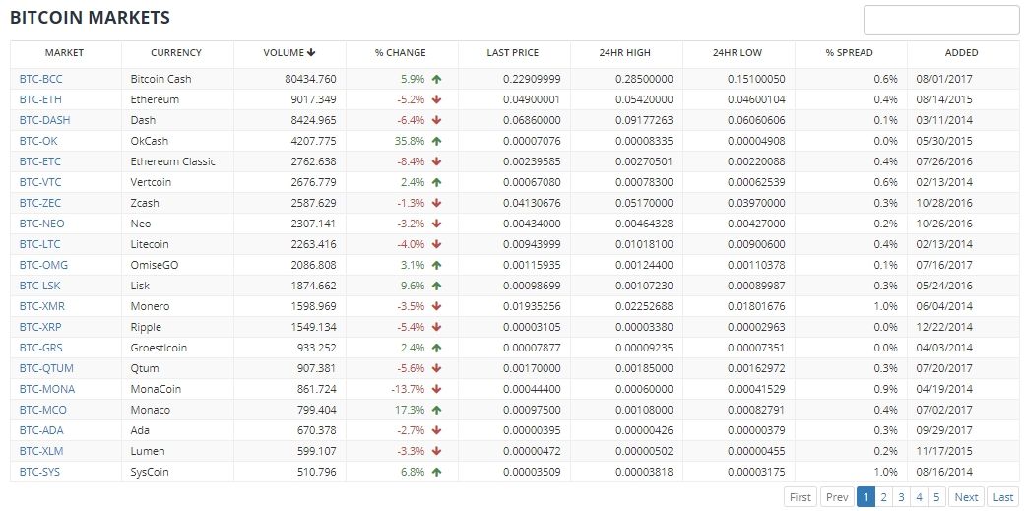Click the red down arrow in Monero row
This screenshot has width=1025, height=511.
tap(436, 306)
